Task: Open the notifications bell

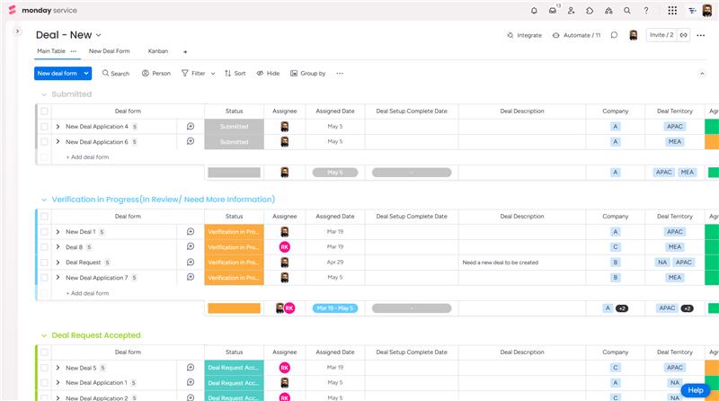Action: (534, 11)
